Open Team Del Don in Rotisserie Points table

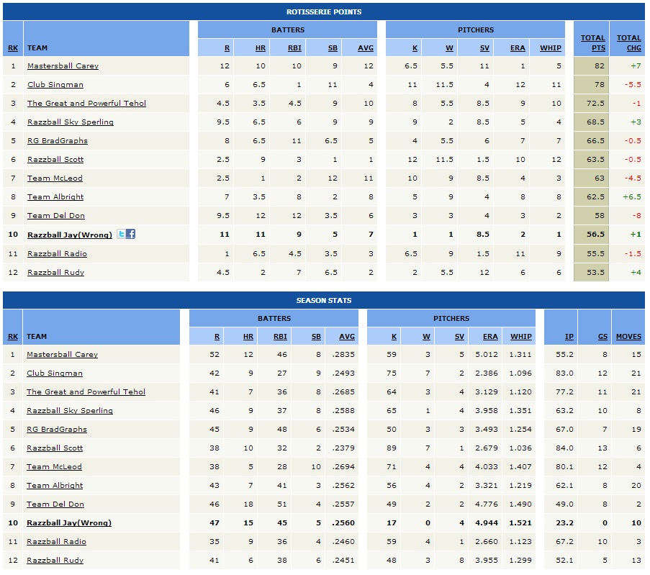[x=56, y=216]
